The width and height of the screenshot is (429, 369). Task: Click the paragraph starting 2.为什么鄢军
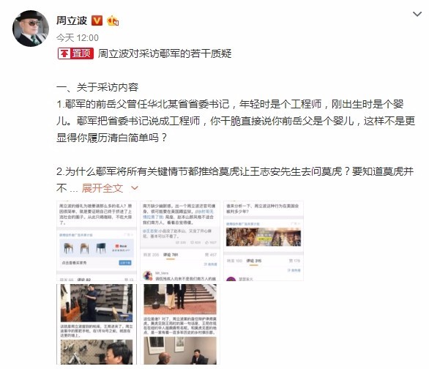click(235, 179)
